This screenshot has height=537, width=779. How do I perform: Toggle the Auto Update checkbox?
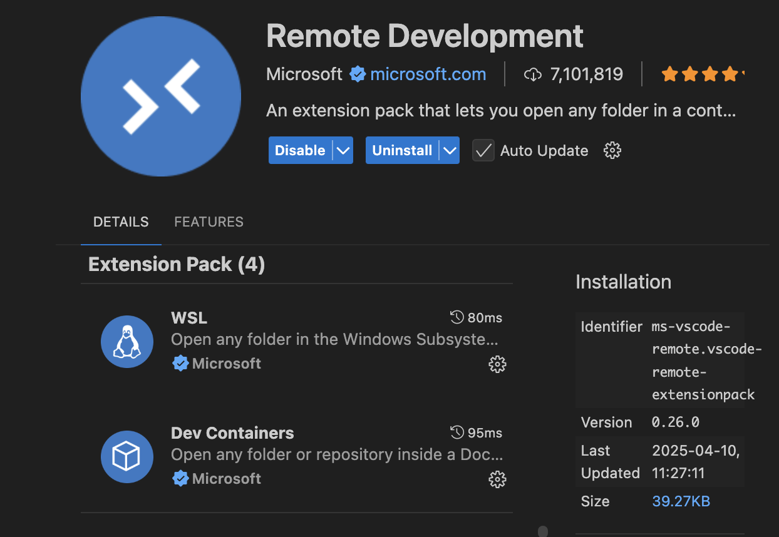click(483, 151)
